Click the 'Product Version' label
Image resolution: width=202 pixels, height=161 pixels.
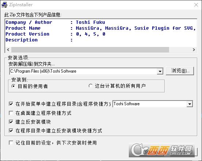tap(27, 34)
